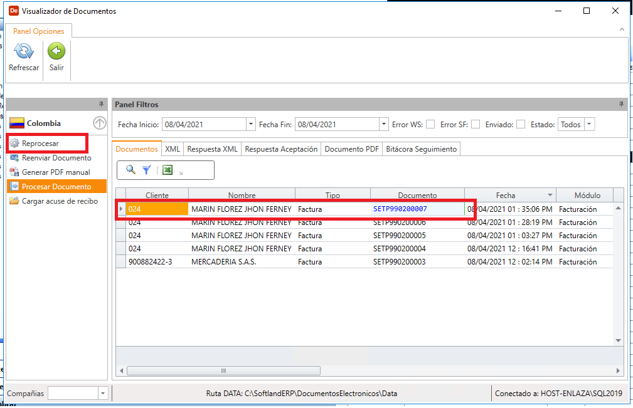This screenshot has width=633, height=408.
Task: Click Generar PDF manual option
Action: [56, 172]
